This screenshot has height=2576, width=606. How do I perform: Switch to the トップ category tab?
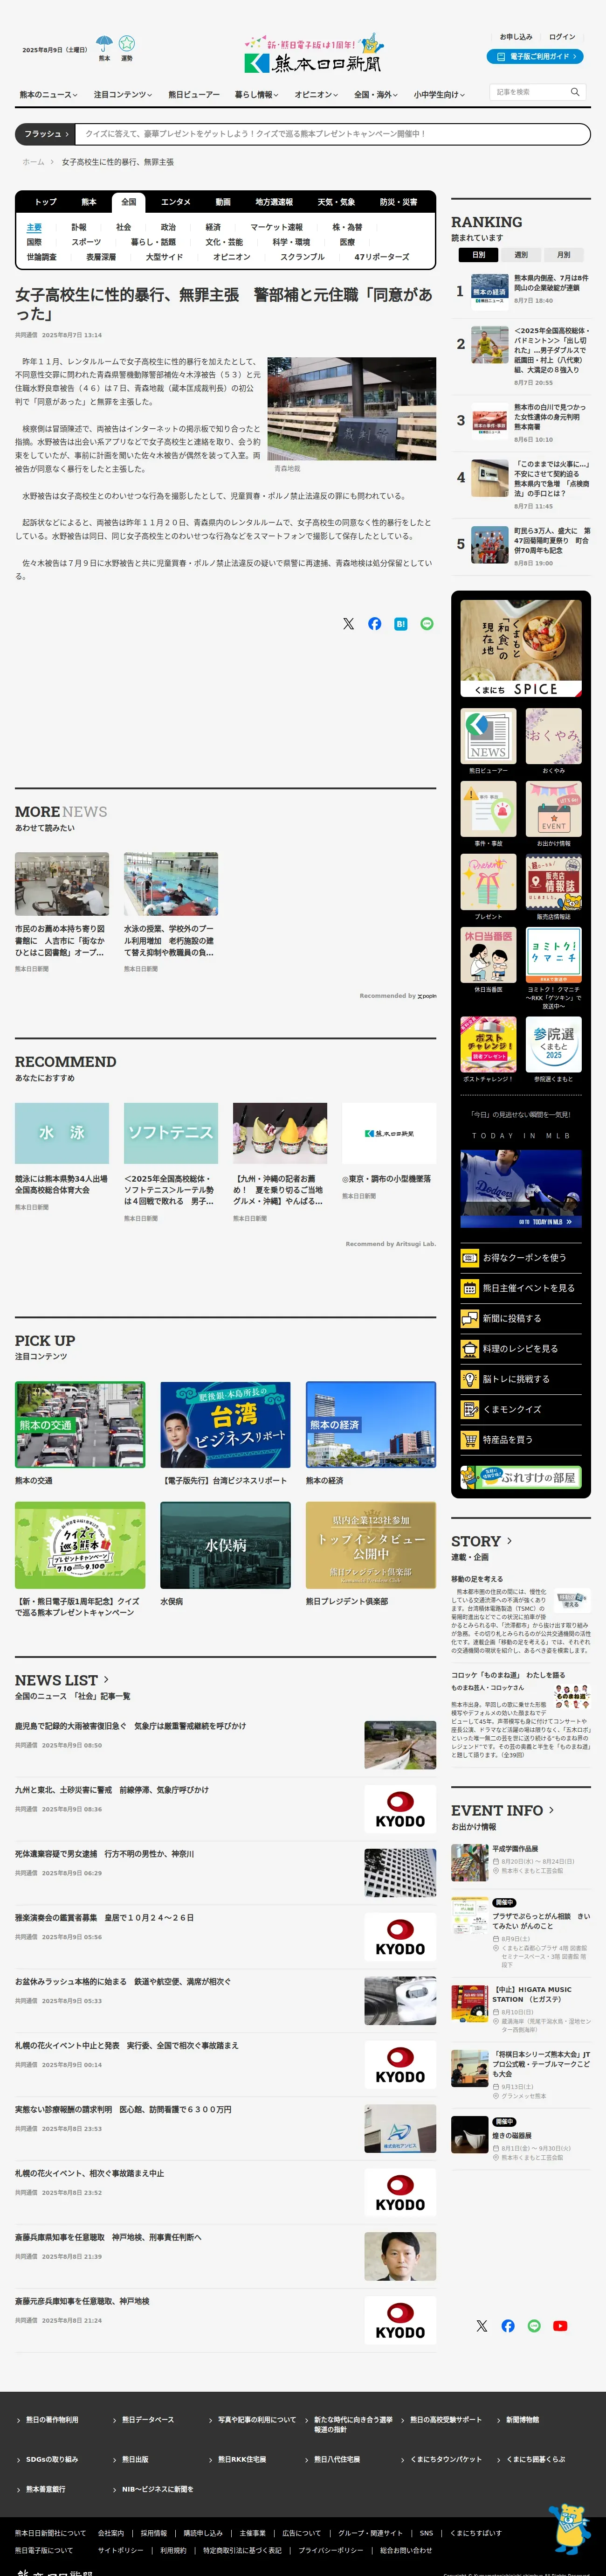[x=46, y=202]
